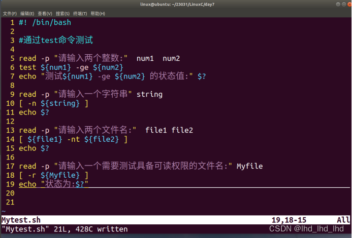Click the comment '#通过test命令测试'
352x238 pixels.
click(56, 41)
